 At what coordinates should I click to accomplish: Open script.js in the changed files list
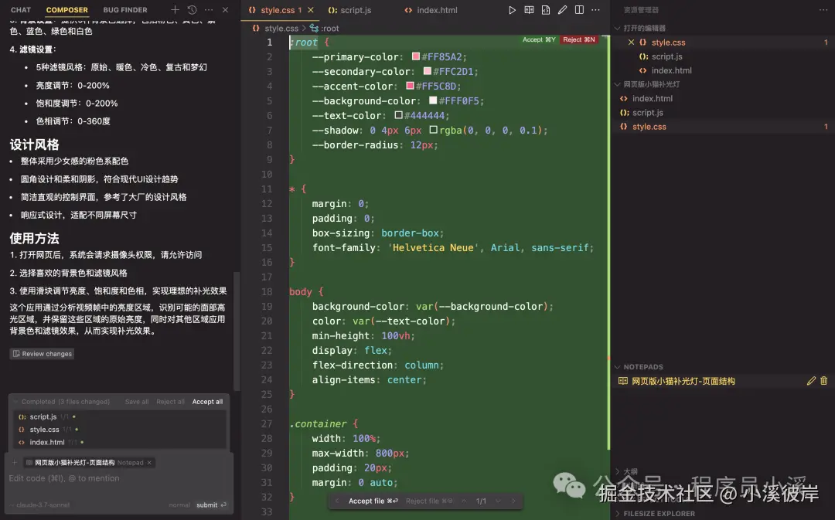click(x=43, y=416)
